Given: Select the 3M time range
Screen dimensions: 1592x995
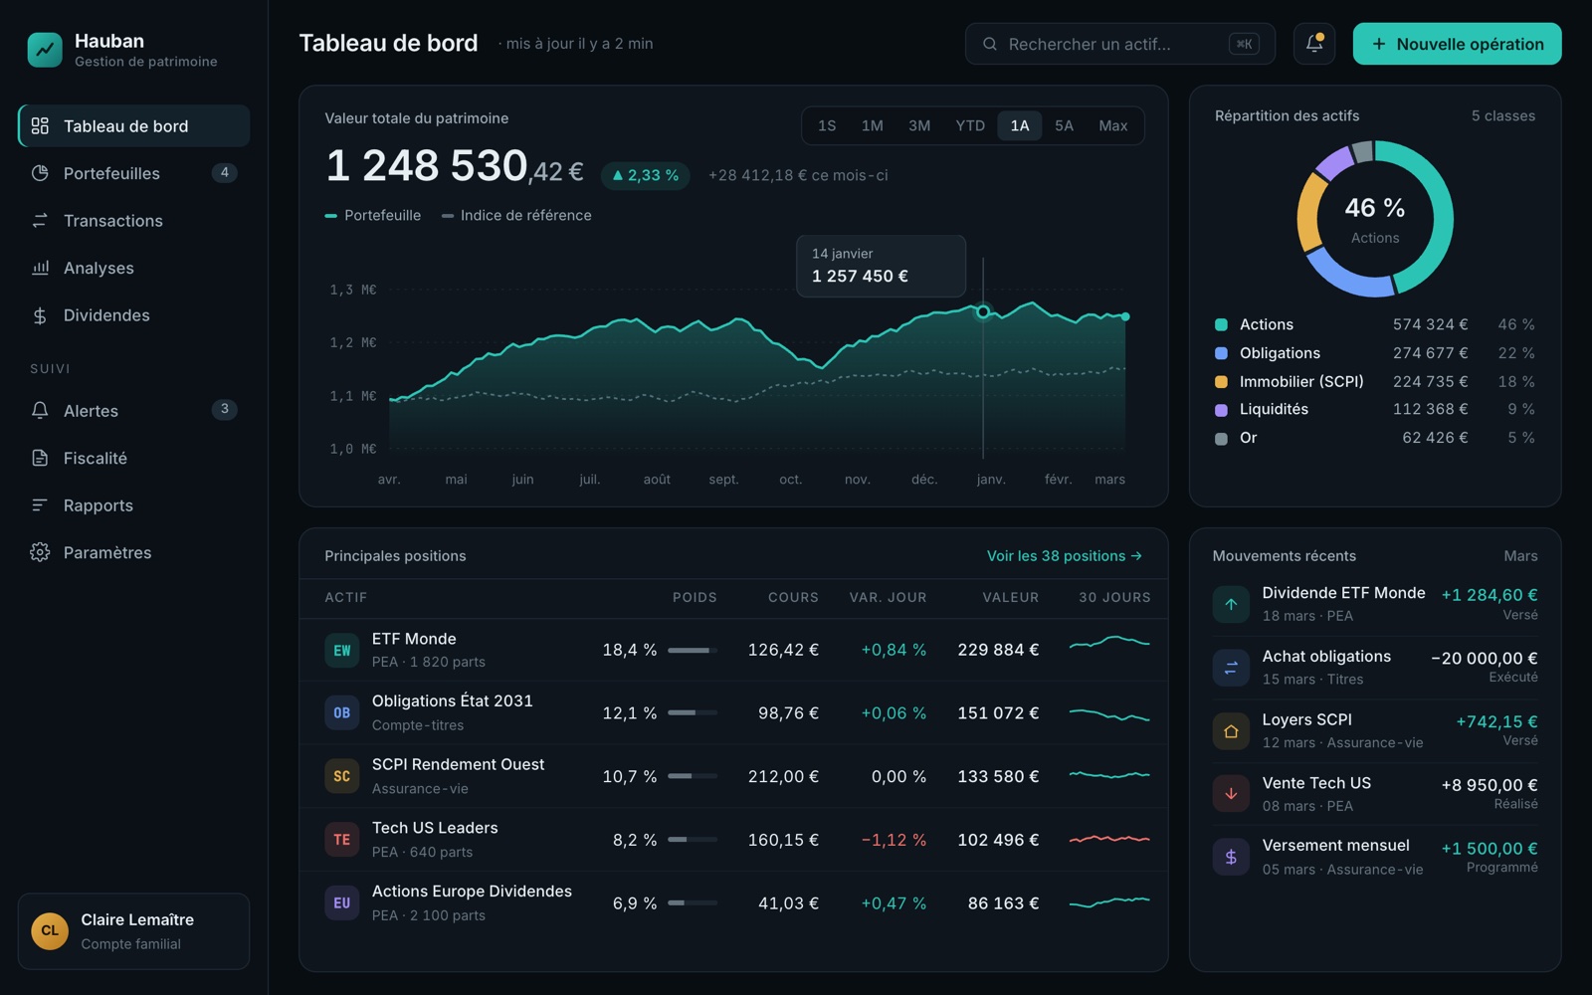Looking at the screenshot, I should tap(919, 125).
